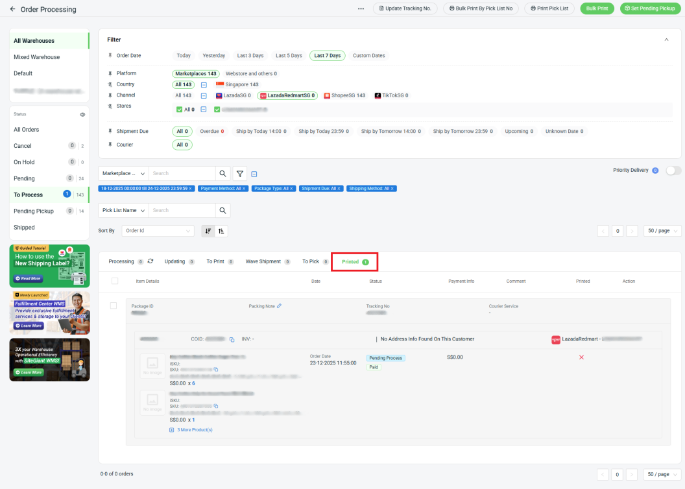Image resolution: width=685 pixels, height=489 pixels.
Task: Click the copy icon next to COID
Action: [x=232, y=339]
